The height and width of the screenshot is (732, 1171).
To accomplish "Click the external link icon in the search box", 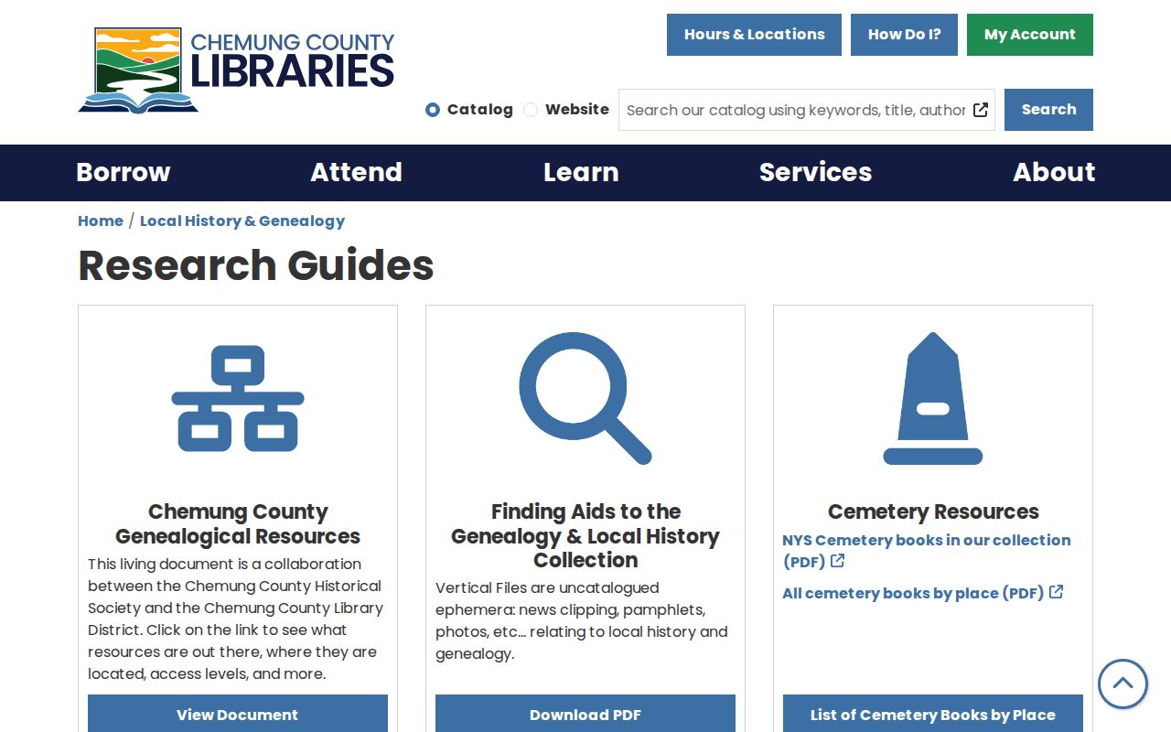I will (981, 110).
